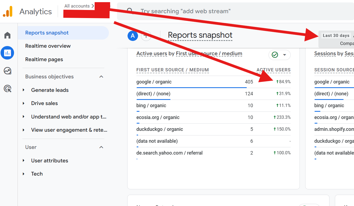This screenshot has height=206, width=354.
Task: Select (data not available) in Active users card
Action: click(x=157, y=141)
